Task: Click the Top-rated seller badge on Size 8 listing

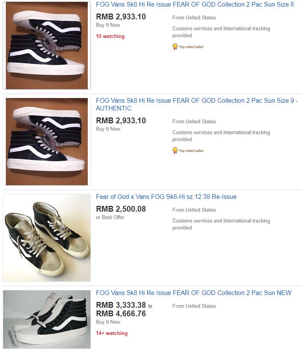Action: click(x=175, y=47)
